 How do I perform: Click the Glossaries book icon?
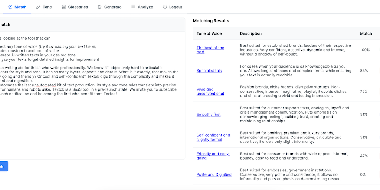(64, 7)
